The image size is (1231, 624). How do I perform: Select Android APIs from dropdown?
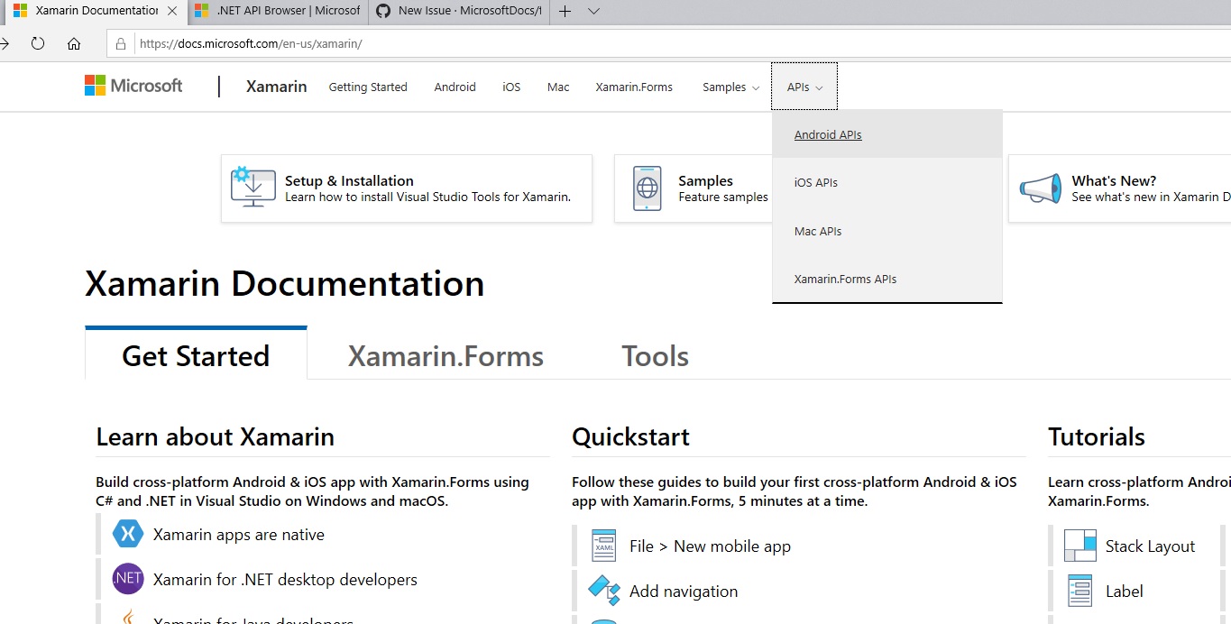pos(887,134)
